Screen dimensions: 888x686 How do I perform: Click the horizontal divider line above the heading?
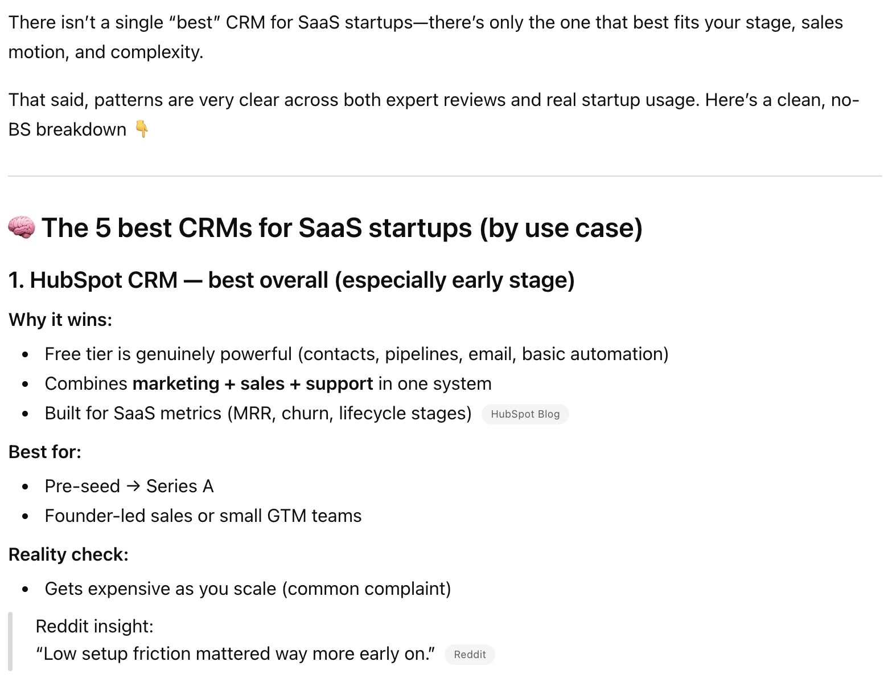click(444, 176)
